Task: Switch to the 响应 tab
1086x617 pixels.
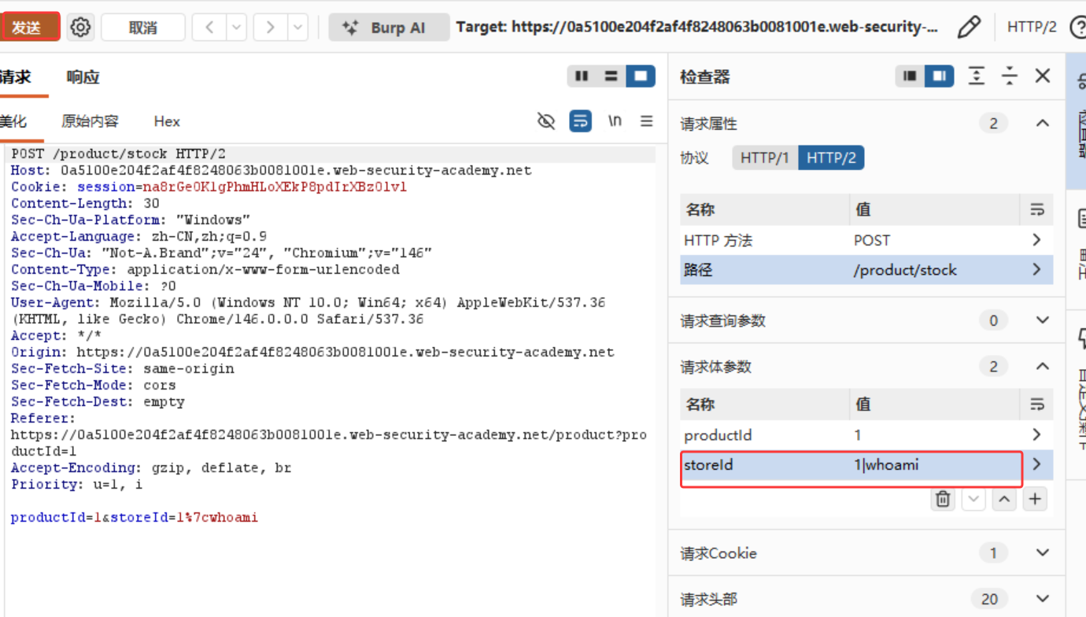Action: [83, 77]
